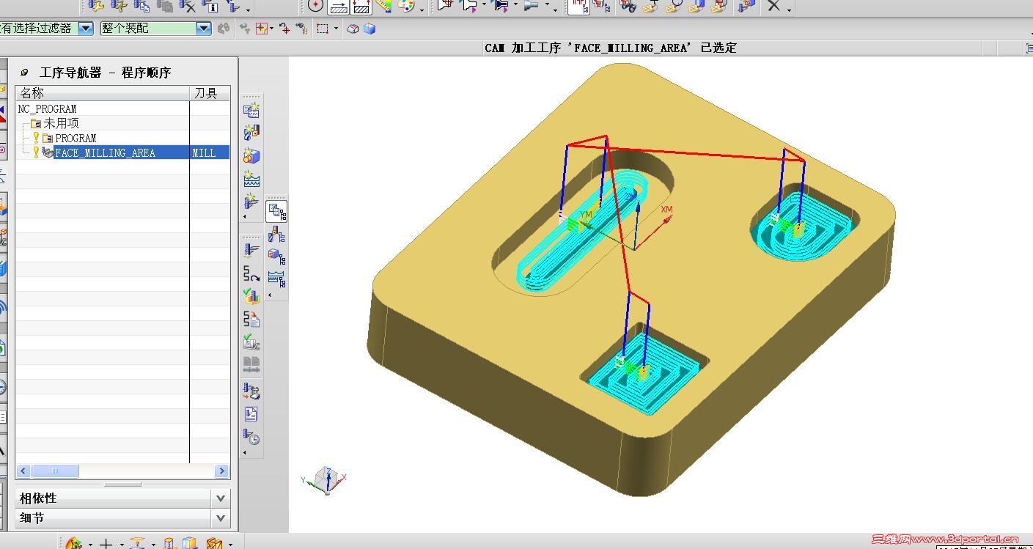1033x549 pixels.
Task: Click the Generate Tool Path icon
Action: pyautogui.click(x=251, y=251)
